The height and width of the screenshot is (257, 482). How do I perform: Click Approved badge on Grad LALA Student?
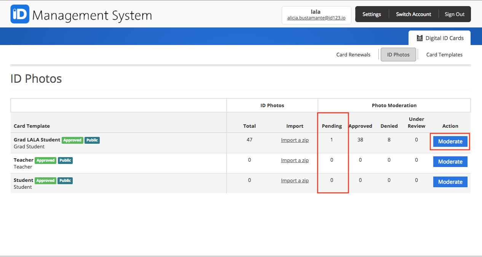[x=72, y=140]
